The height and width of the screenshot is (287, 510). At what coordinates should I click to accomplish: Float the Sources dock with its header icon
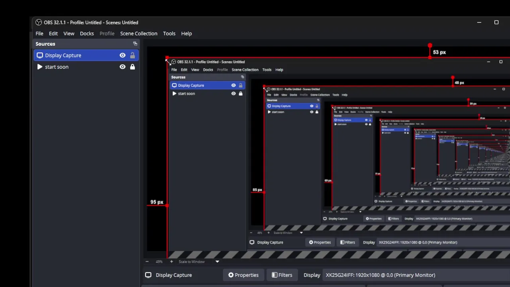(135, 44)
